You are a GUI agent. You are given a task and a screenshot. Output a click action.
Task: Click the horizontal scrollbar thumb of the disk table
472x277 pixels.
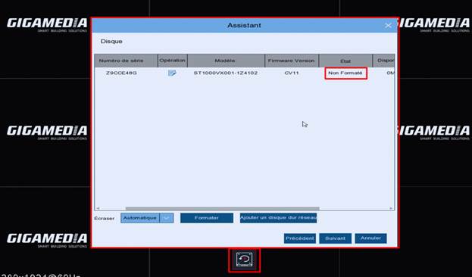pyautogui.click(x=222, y=208)
